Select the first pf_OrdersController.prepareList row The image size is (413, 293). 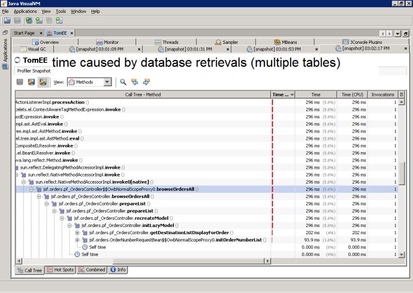click(x=206, y=204)
